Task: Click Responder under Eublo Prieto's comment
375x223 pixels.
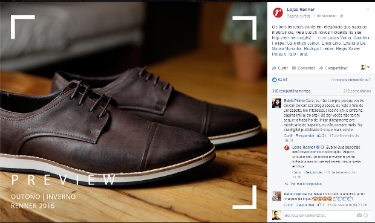Action: coord(305,136)
